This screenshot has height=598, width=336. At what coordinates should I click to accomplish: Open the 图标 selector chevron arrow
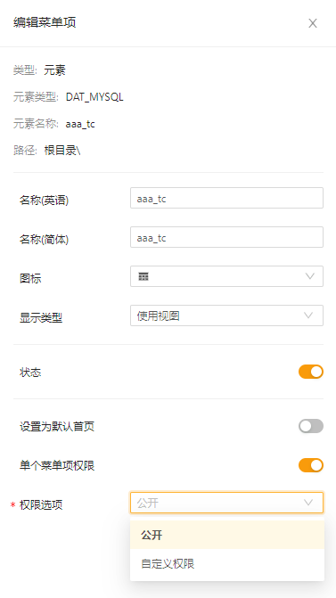pyautogui.click(x=309, y=276)
